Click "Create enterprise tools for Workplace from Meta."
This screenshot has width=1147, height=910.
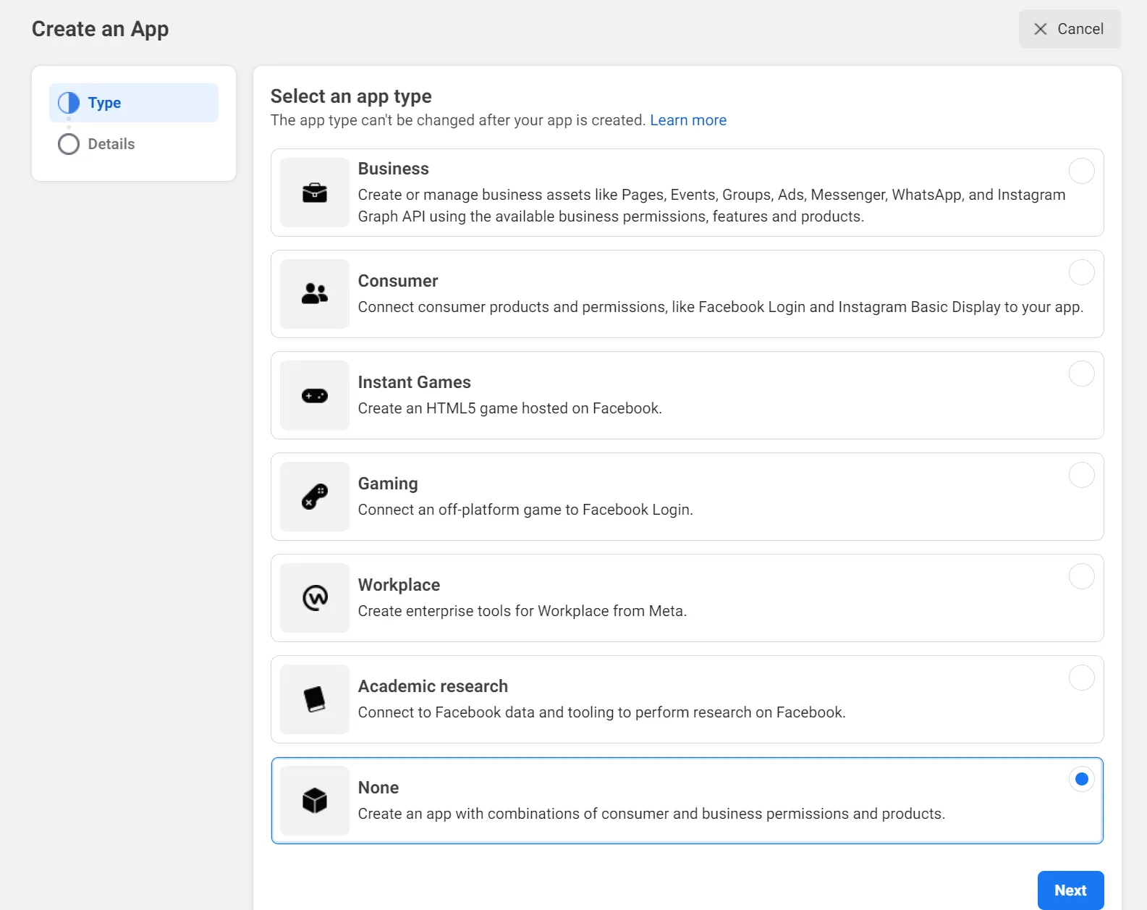coord(522,611)
